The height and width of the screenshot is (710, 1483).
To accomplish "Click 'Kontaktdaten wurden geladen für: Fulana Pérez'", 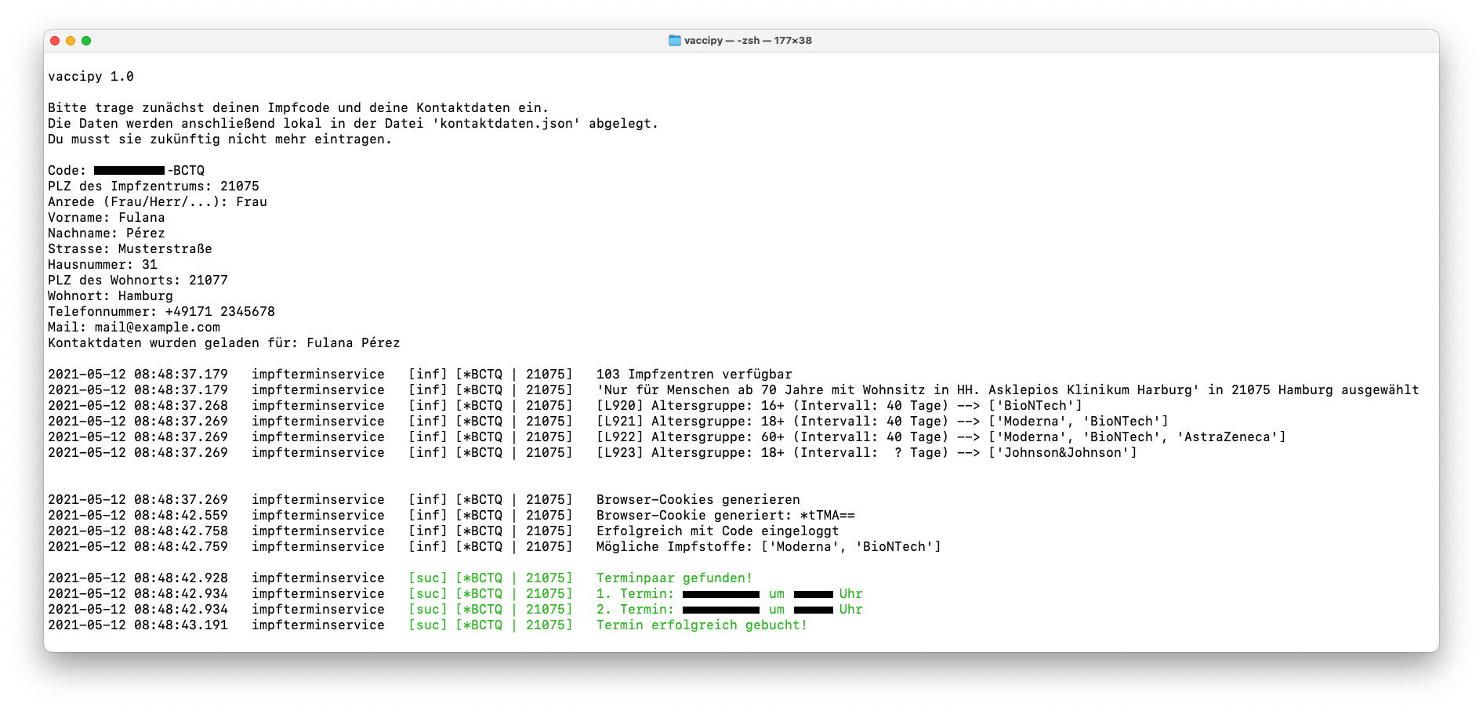I will coord(224,343).
